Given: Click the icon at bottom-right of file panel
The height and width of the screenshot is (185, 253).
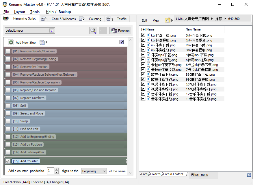Looking at the screenshot, I should pyautogui.click(x=249, y=175).
